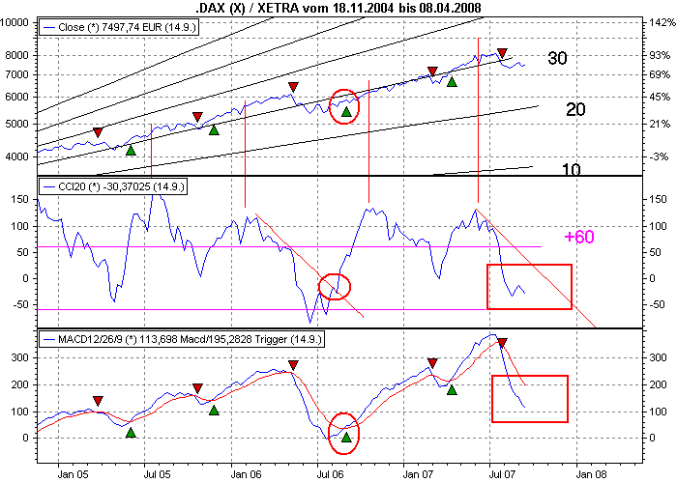Viewport: 677px width, 483px height.
Task: Click the blue line sample in MACD legend
Action: coord(49,340)
